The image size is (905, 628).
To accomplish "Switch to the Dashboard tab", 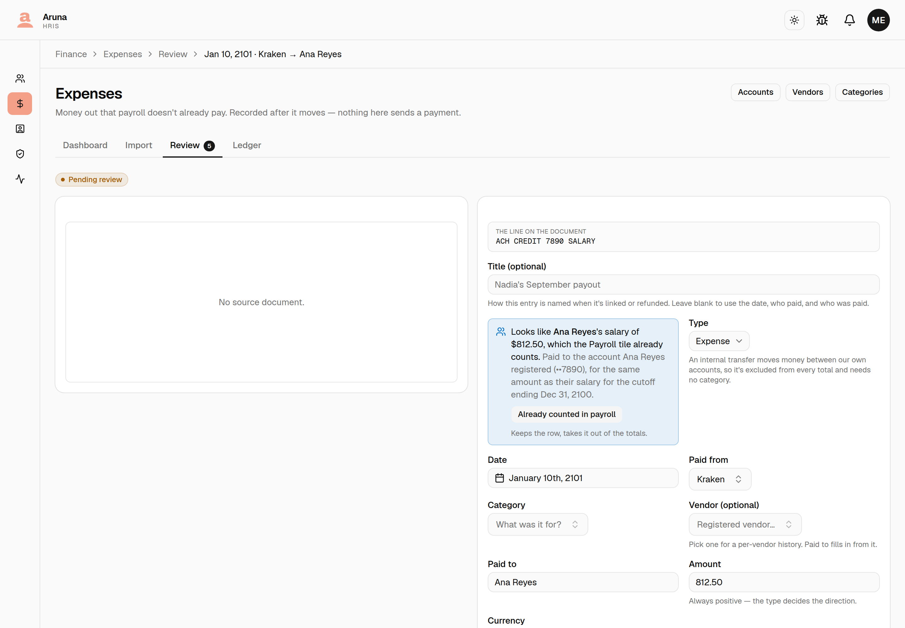I will [x=85, y=145].
